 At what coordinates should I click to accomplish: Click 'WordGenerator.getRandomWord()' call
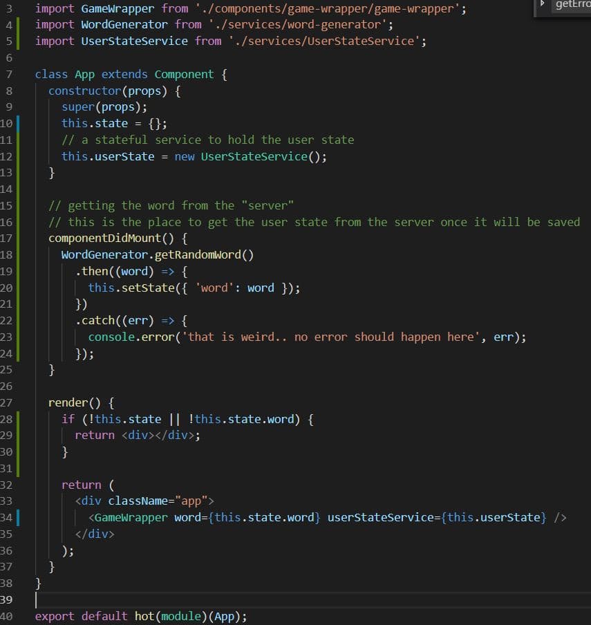158,254
